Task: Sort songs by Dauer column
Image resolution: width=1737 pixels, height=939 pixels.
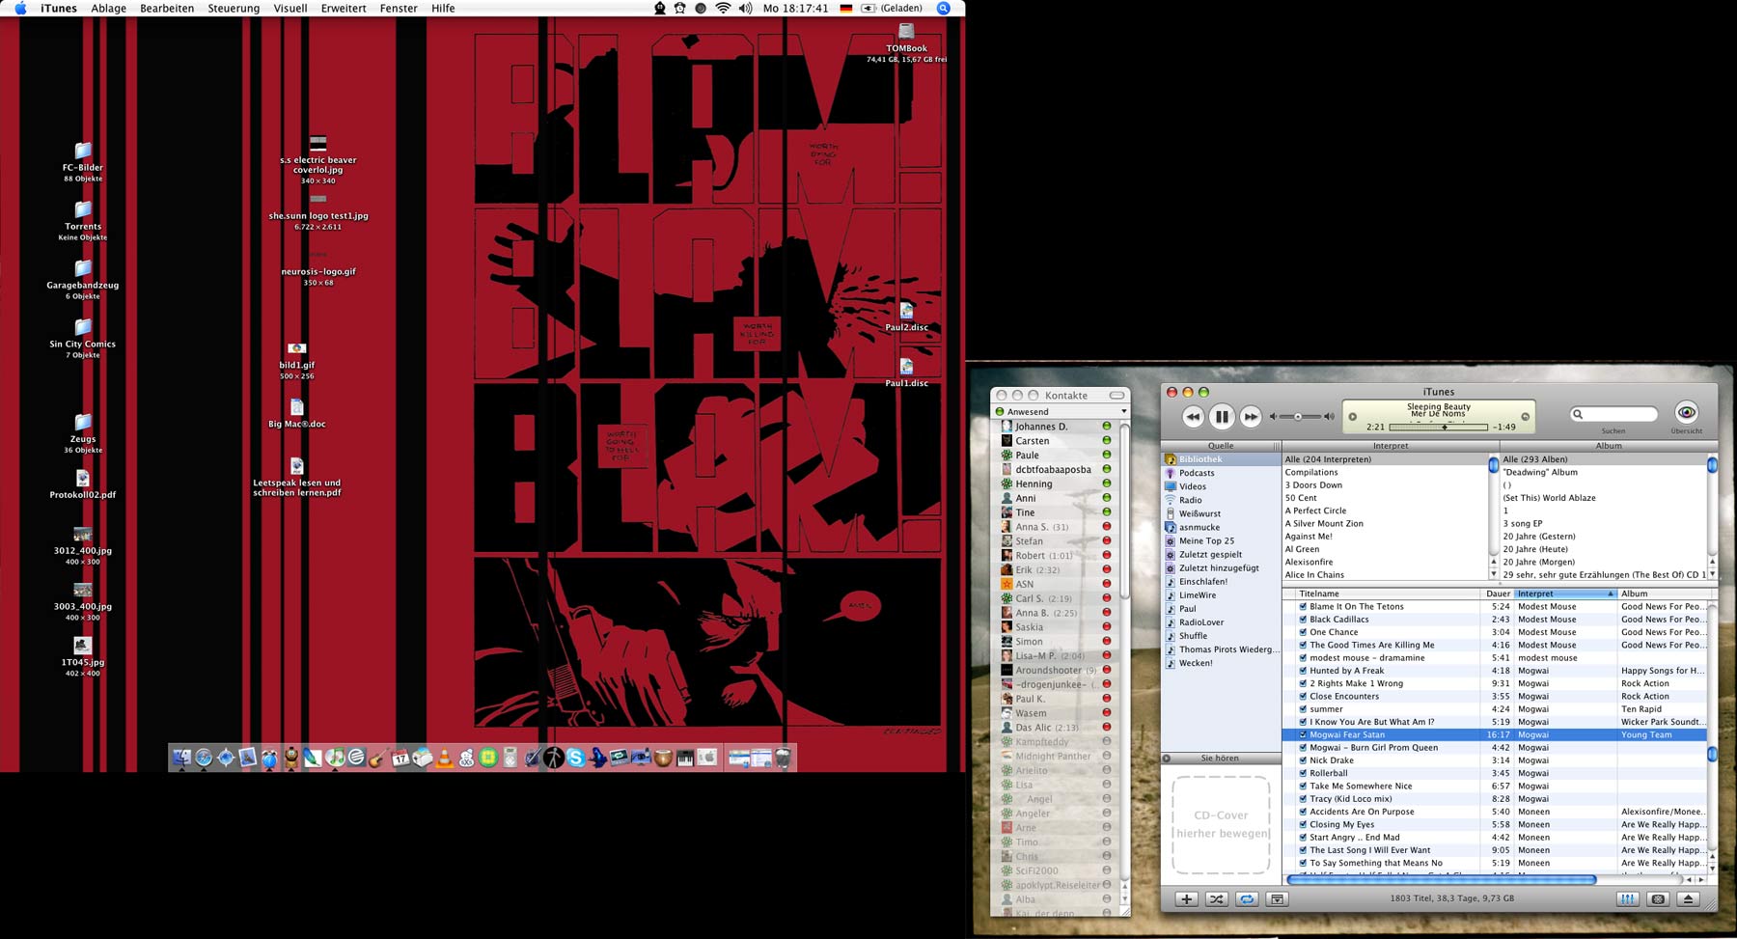Action: pyautogui.click(x=1497, y=594)
